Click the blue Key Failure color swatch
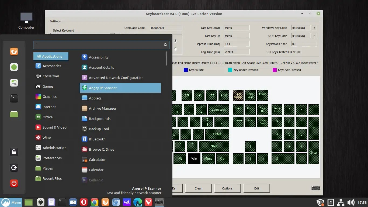The image size is (368, 207). tap(186, 70)
